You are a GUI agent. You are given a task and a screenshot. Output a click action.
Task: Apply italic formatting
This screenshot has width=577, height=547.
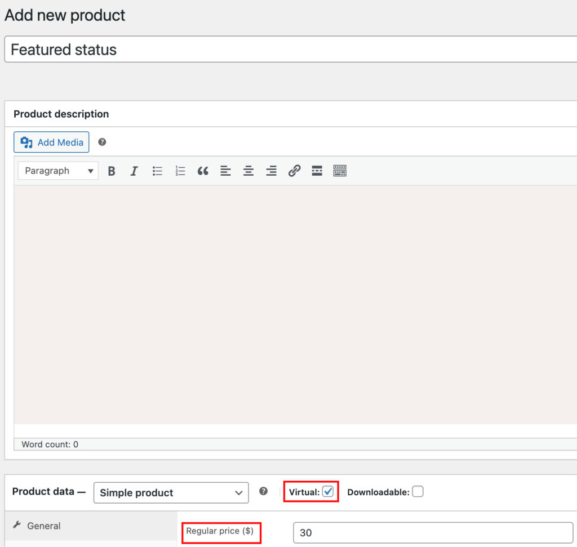click(134, 171)
